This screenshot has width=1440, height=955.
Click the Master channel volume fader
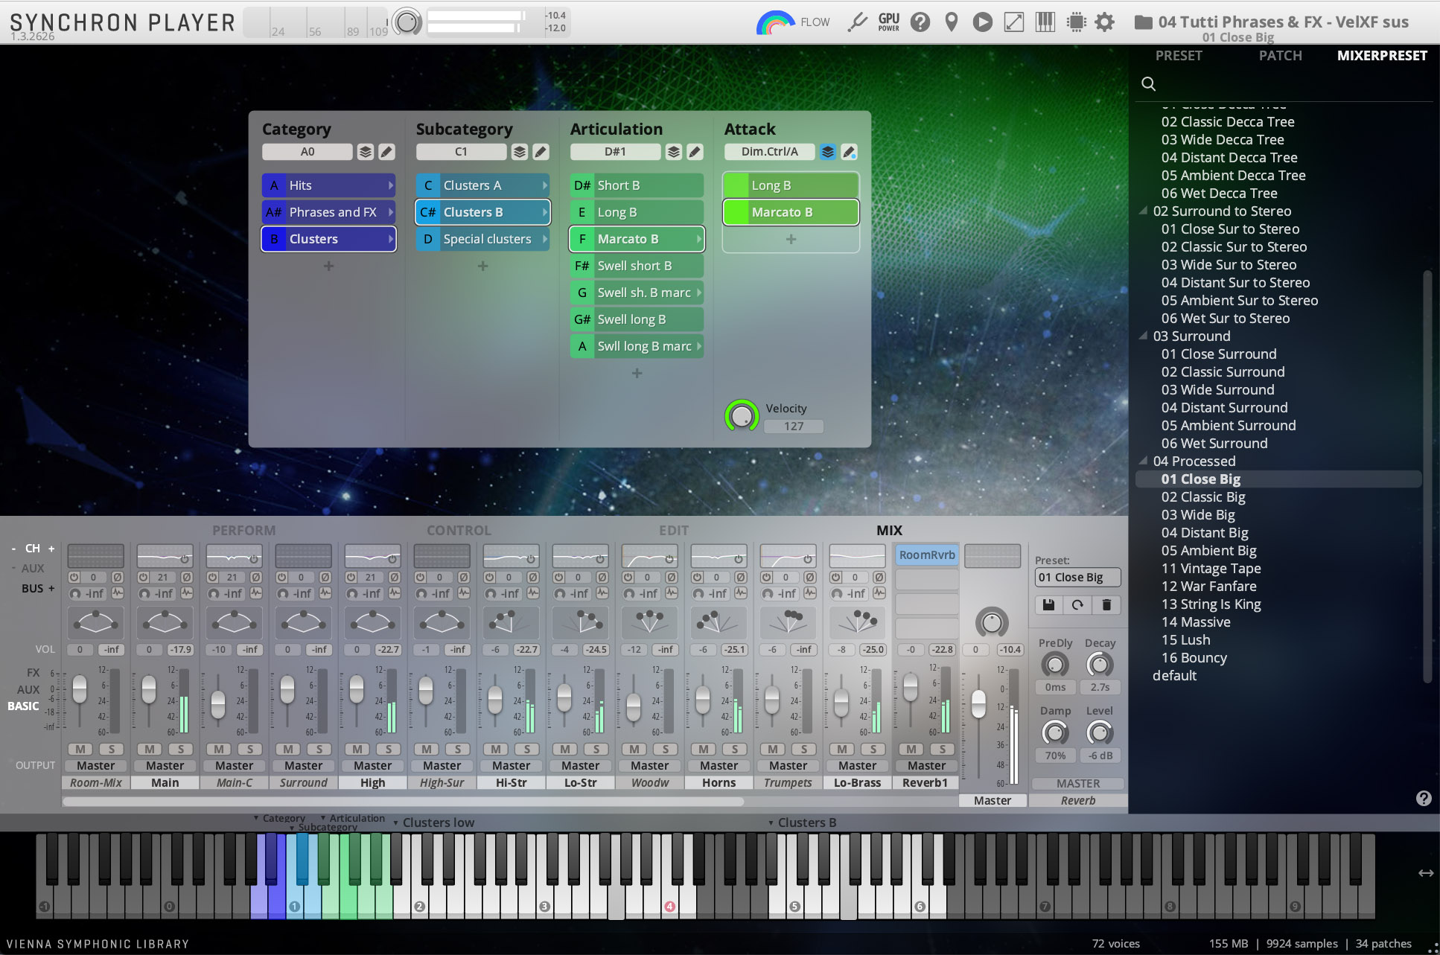point(978,703)
